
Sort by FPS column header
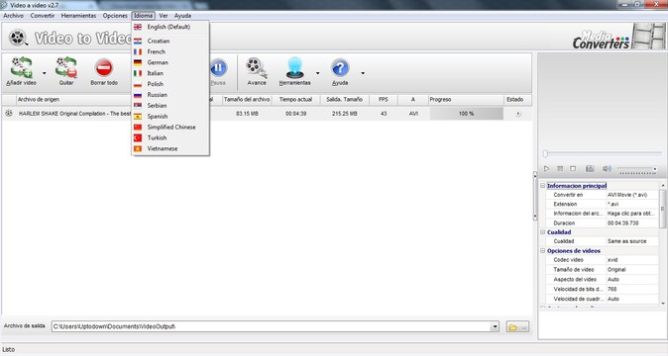pyautogui.click(x=384, y=100)
